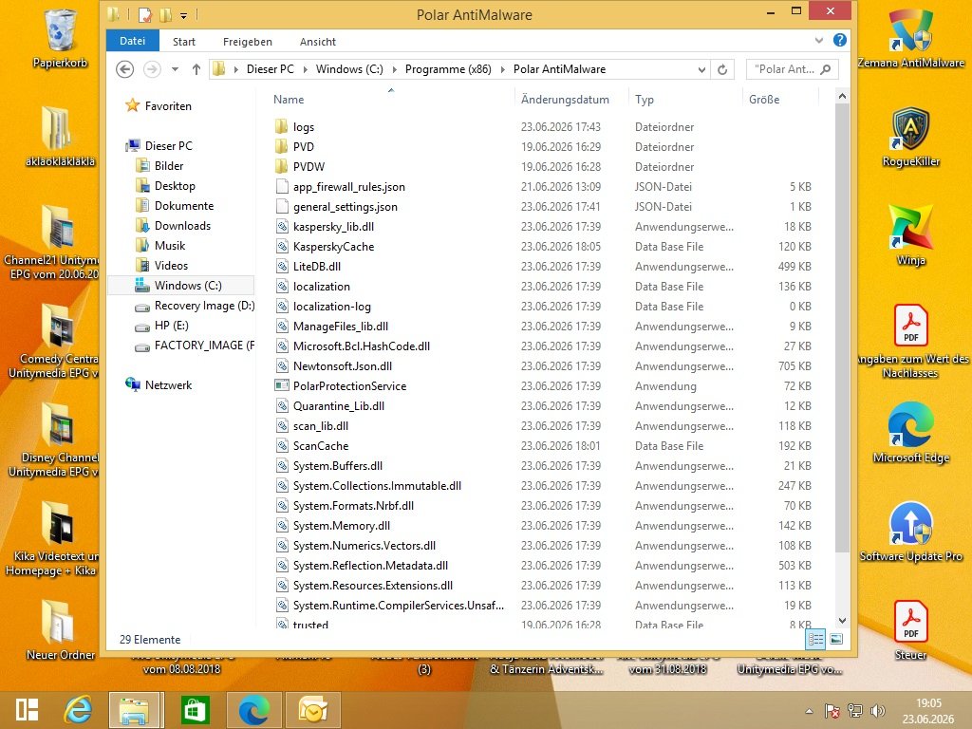Select the KasperskyCache file name
The height and width of the screenshot is (729, 972).
tap(333, 247)
